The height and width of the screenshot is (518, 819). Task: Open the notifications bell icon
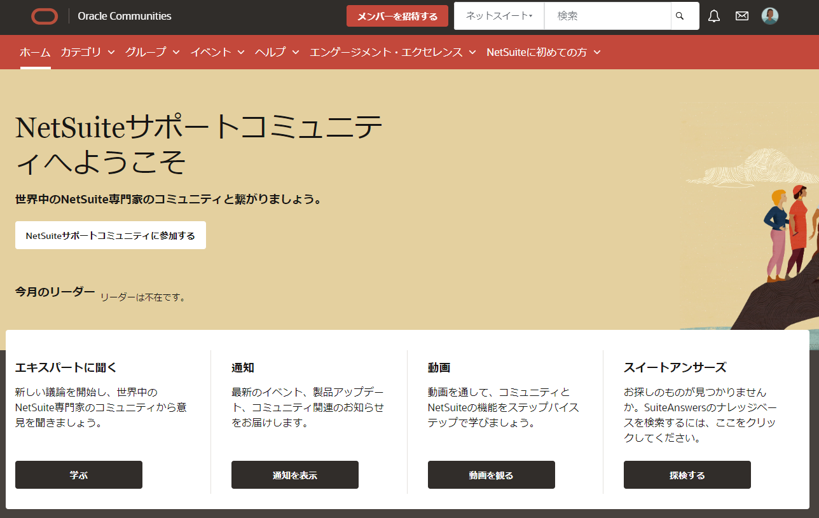[714, 16]
